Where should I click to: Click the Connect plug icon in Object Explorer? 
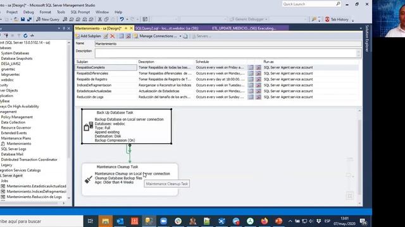click(x=6, y=35)
